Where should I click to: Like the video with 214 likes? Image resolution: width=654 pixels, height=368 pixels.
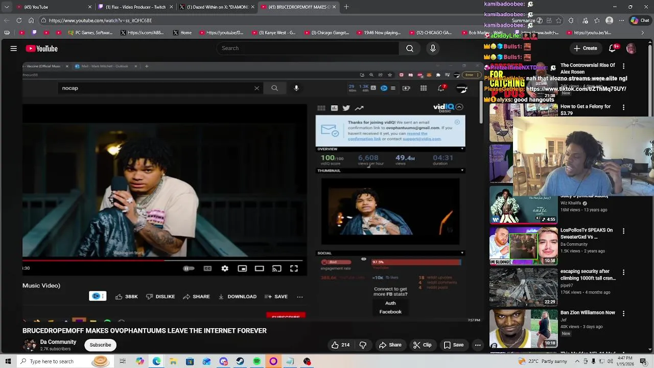341,345
